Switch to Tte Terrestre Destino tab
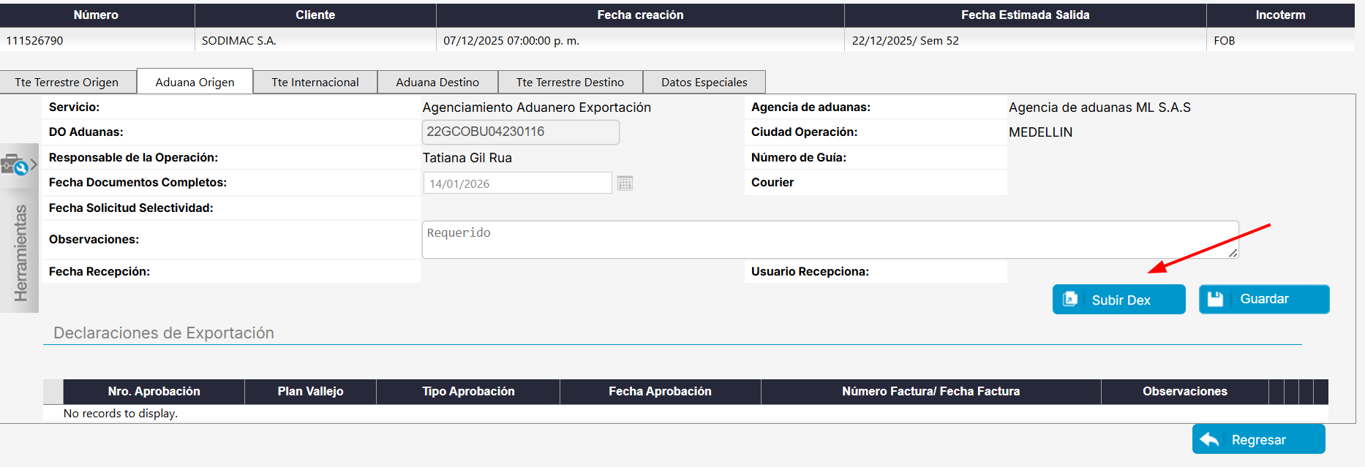 pyautogui.click(x=570, y=82)
